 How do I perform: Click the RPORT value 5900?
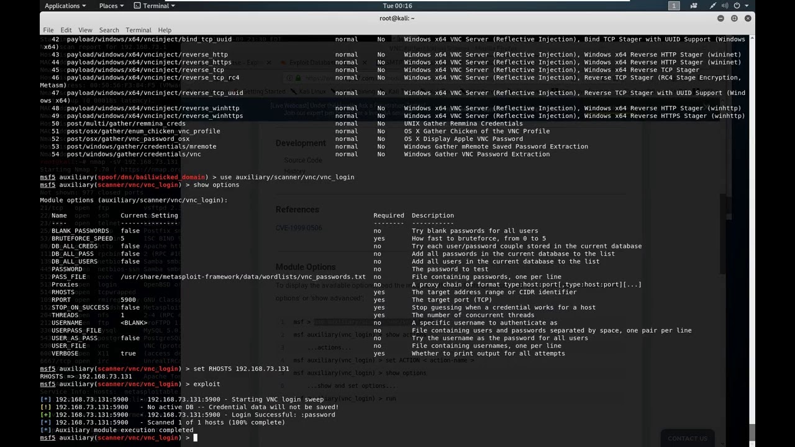click(128, 300)
